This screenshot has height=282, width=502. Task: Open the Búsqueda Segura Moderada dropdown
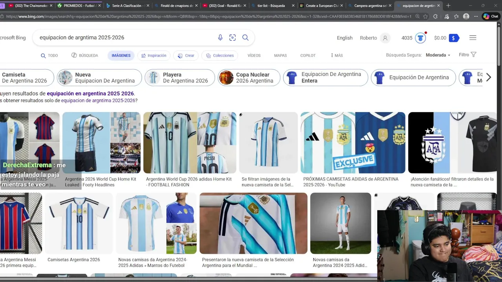[438, 55]
